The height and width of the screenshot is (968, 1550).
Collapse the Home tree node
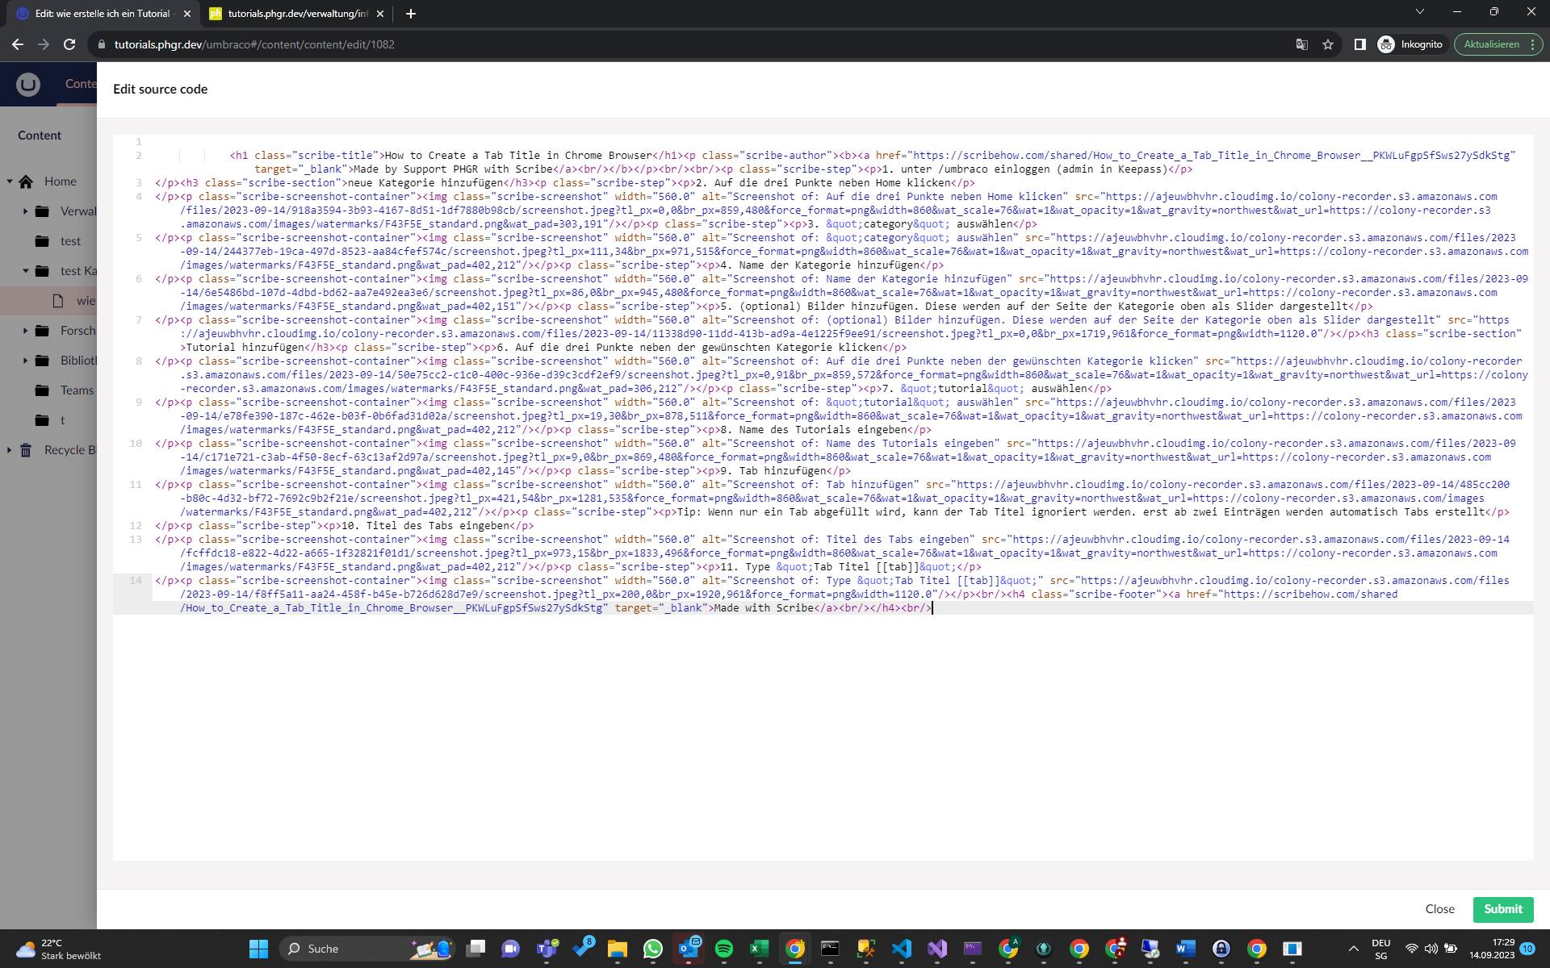[x=10, y=181]
